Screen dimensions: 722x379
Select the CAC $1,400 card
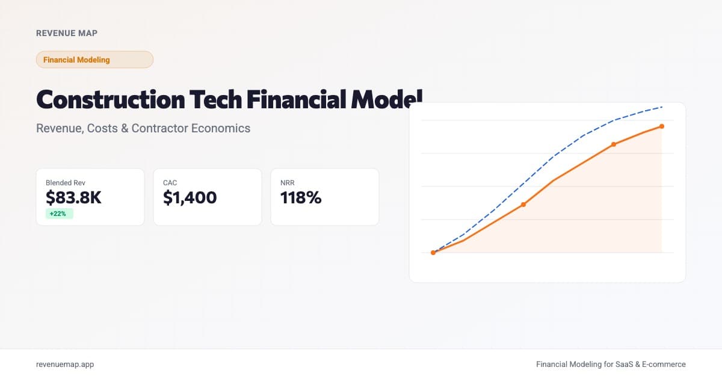point(208,197)
